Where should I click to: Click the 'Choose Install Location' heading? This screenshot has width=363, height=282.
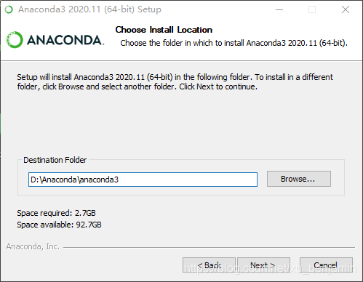[x=164, y=30]
